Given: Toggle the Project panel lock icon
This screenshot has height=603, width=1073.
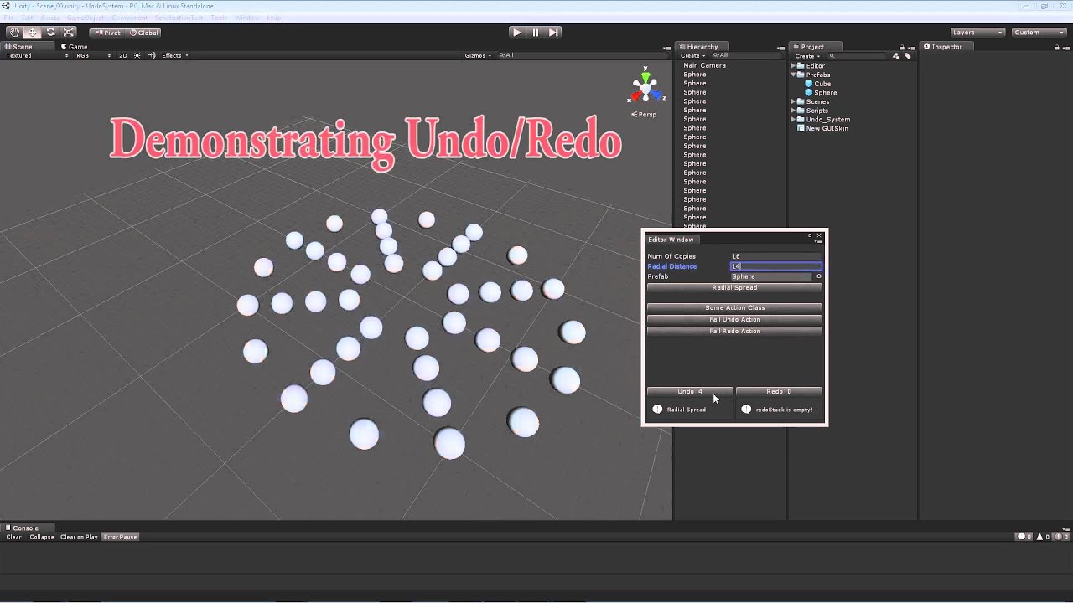Looking at the screenshot, I should 900,47.
